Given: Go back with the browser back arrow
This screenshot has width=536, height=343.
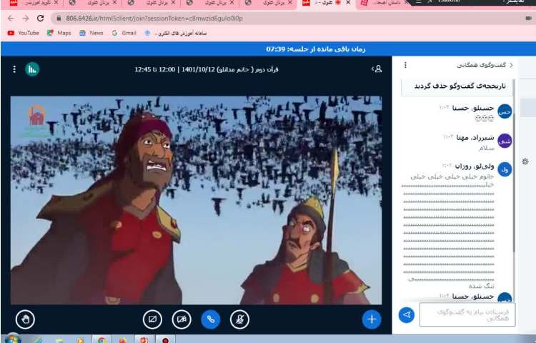Looking at the screenshot, I should 11,18.
